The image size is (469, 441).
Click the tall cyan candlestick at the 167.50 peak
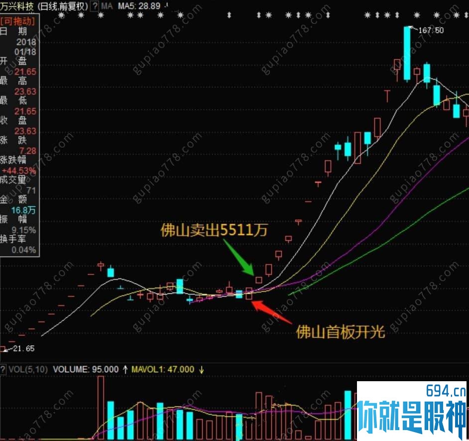click(x=407, y=53)
